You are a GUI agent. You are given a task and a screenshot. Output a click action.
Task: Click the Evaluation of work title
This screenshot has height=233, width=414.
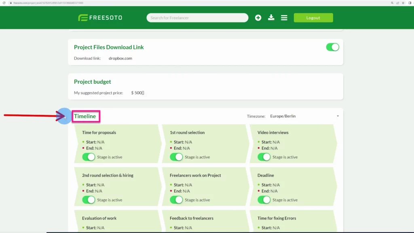coord(99,218)
